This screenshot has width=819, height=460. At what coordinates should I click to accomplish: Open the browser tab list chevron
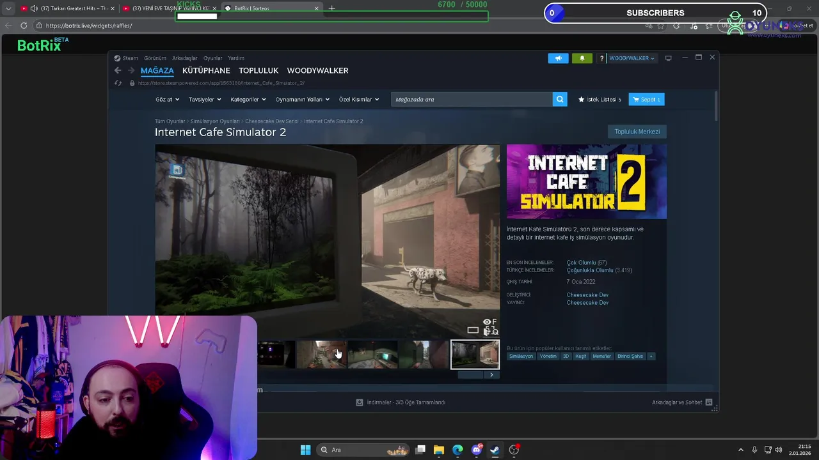[8, 8]
